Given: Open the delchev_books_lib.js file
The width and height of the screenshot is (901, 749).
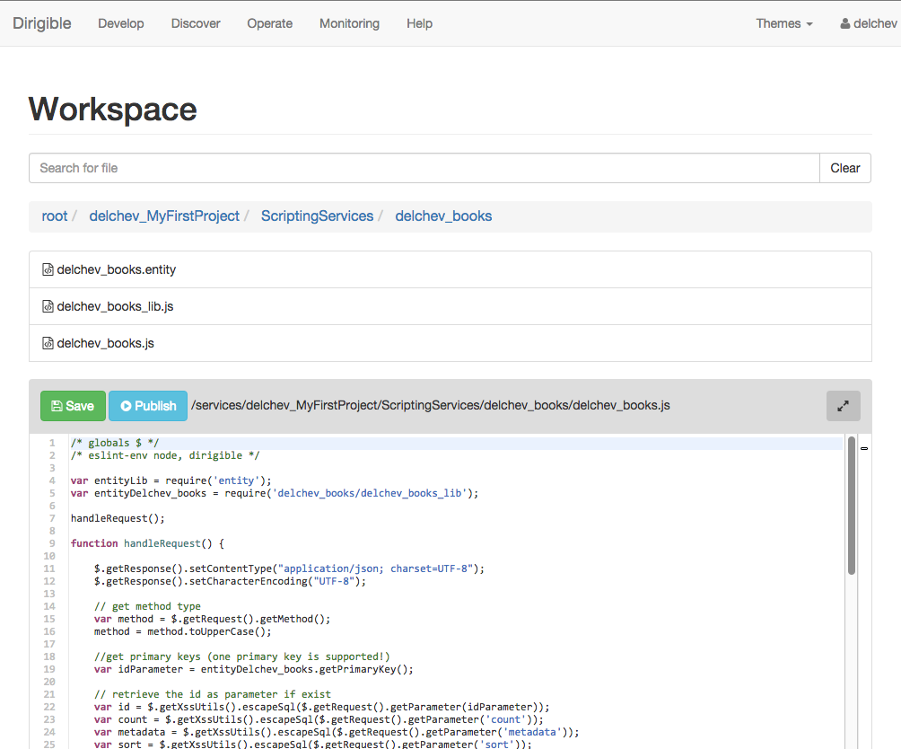Looking at the screenshot, I should point(450,306).
